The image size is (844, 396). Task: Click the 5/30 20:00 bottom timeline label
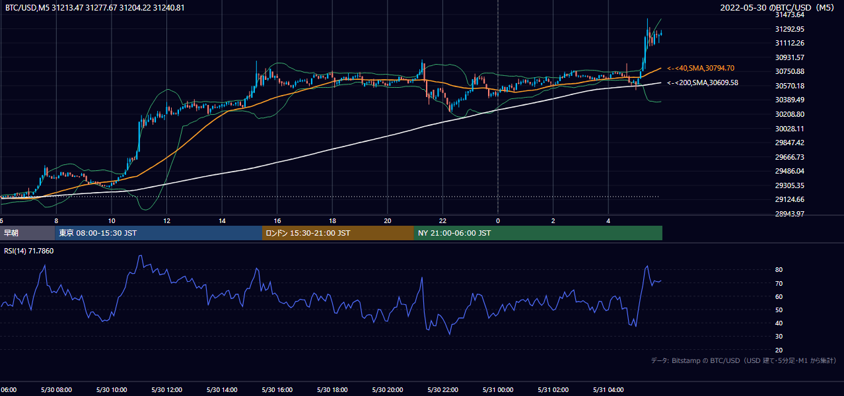pos(387,390)
